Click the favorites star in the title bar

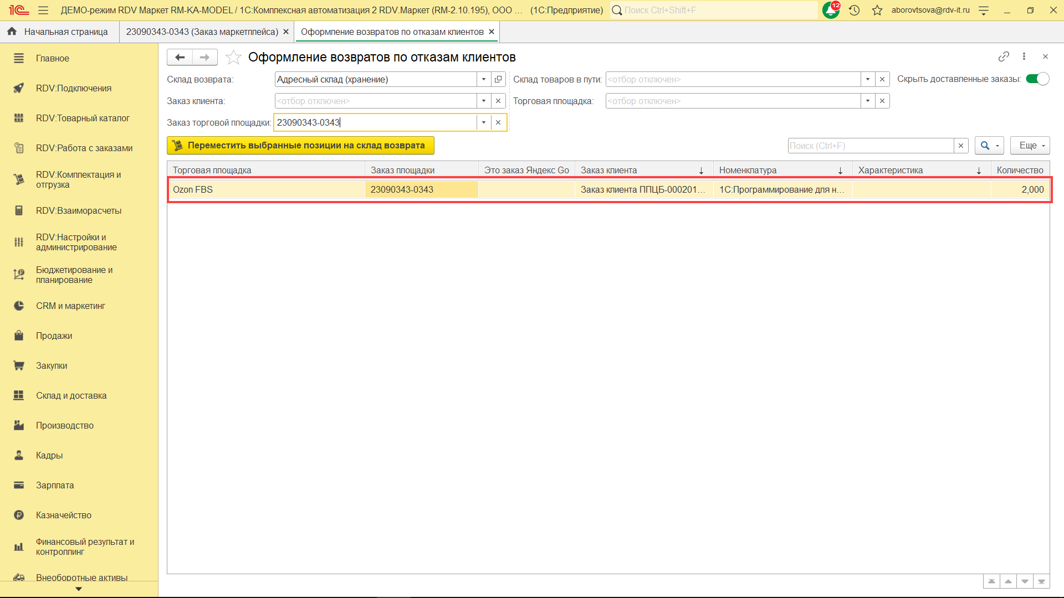point(877,10)
